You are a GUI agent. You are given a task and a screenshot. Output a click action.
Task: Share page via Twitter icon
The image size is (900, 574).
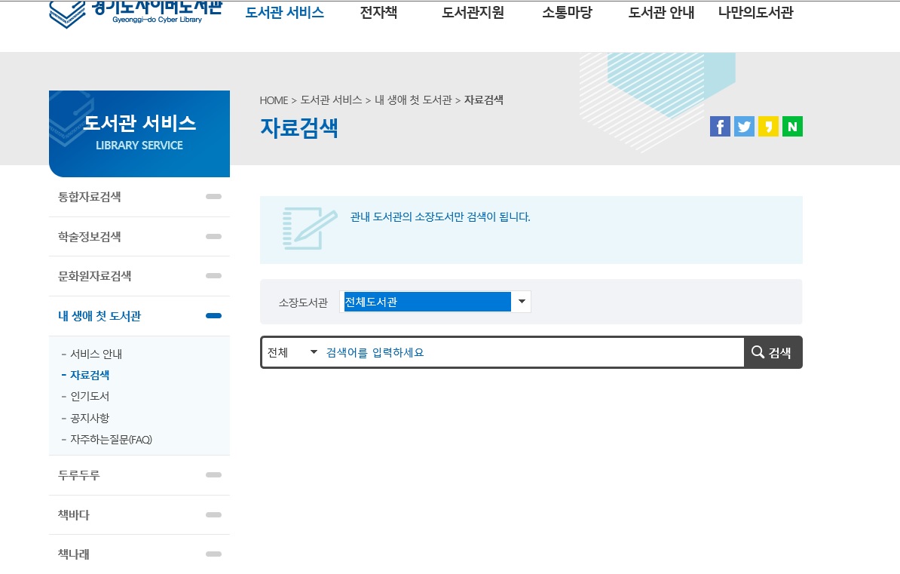pyautogui.click(x=744, y=127)
